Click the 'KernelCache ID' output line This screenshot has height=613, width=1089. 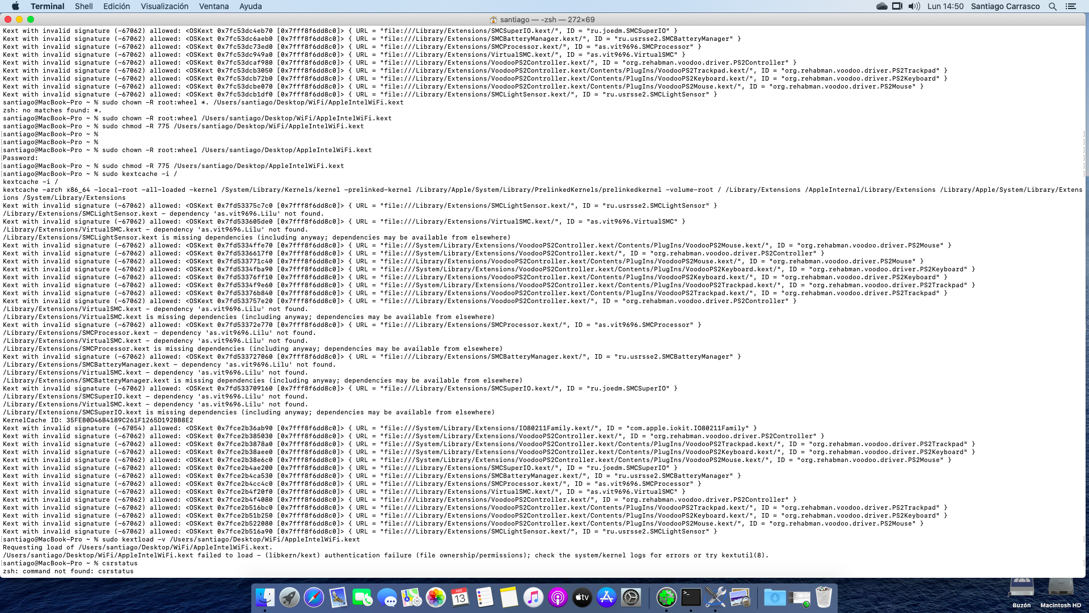click(98, 420)
